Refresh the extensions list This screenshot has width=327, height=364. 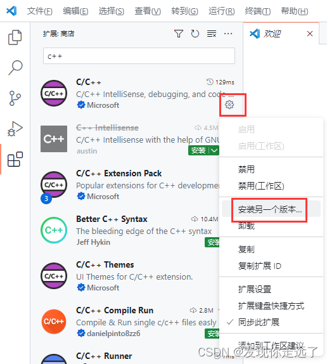tap(195, 34)
